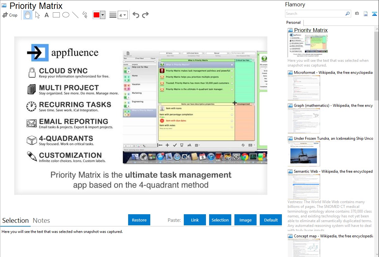Click the line thickness icon
Viewport: 379px width, 257px height.
coord(113,15)
